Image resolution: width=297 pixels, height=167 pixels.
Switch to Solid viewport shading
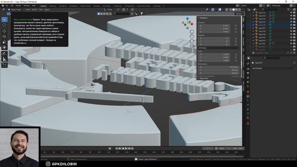tap(233, 9)
